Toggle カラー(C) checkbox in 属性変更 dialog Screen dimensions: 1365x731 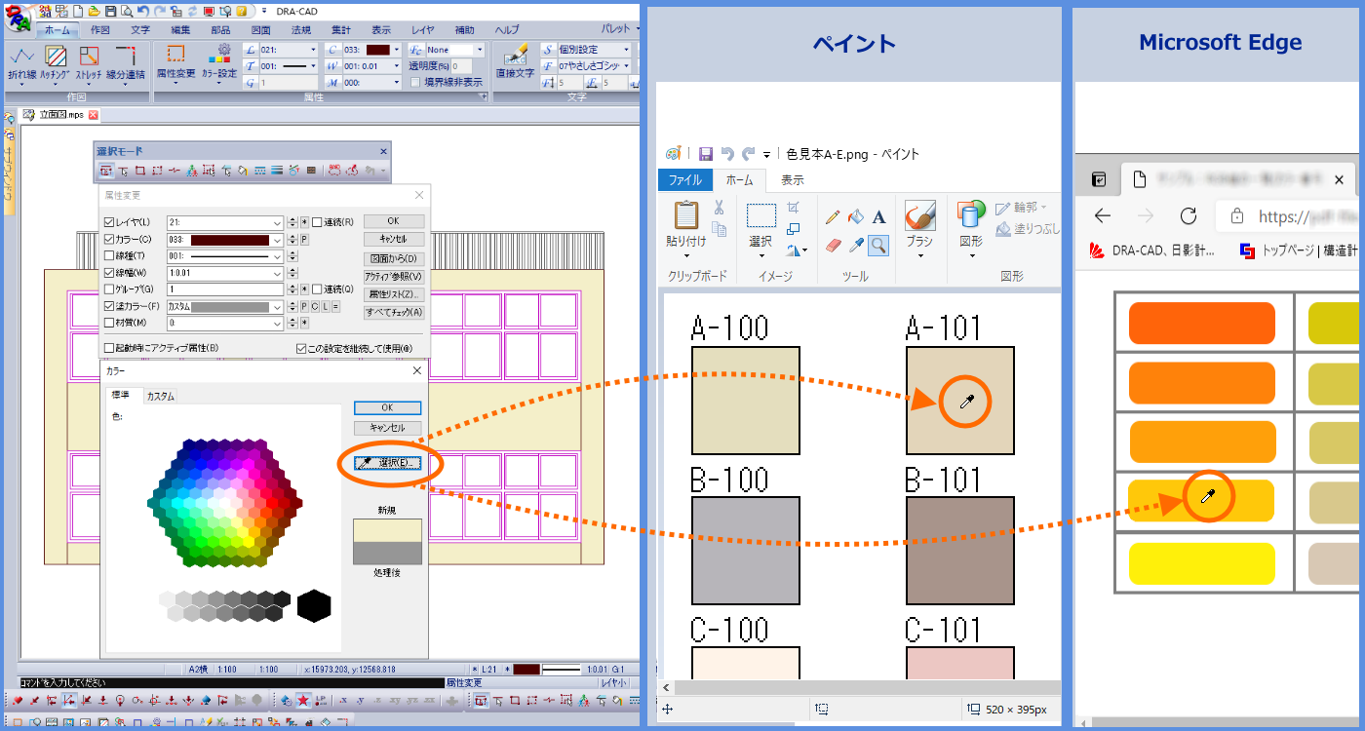click(109, 239)
